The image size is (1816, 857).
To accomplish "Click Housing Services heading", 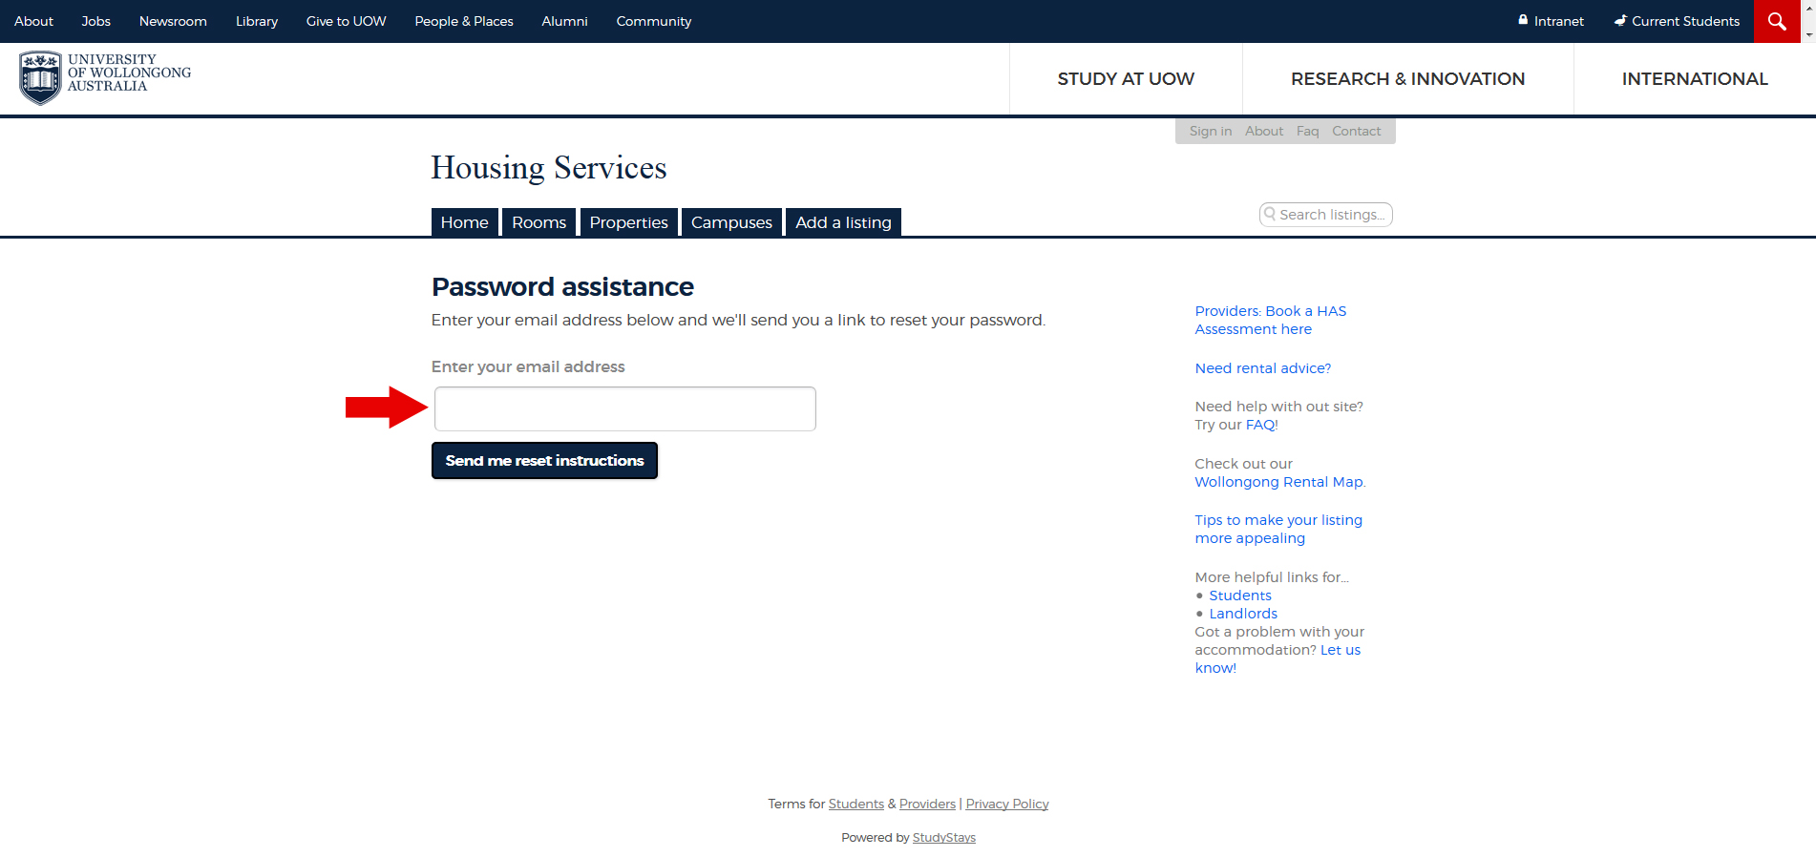I will [549, 168].
